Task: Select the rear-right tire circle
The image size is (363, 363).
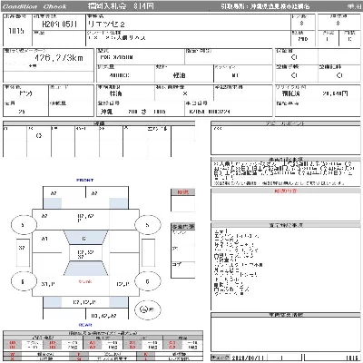Action: click(147, 281)
